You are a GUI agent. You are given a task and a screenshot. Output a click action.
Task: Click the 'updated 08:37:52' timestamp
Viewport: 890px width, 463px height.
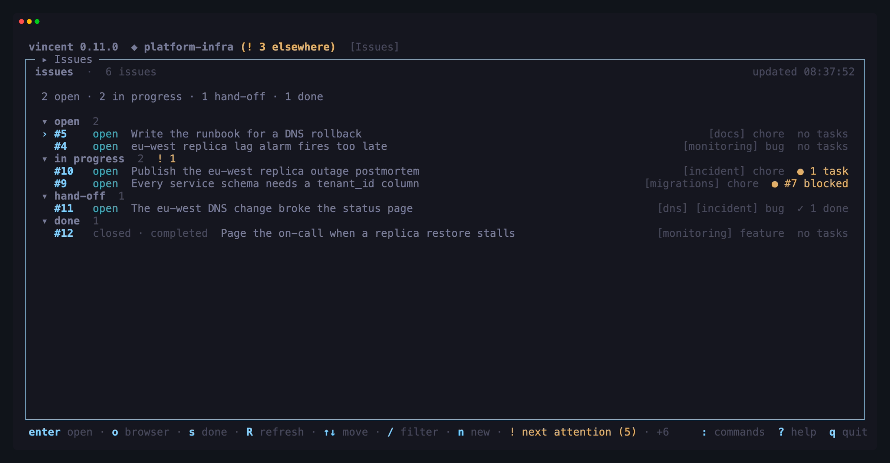(803, 72)
